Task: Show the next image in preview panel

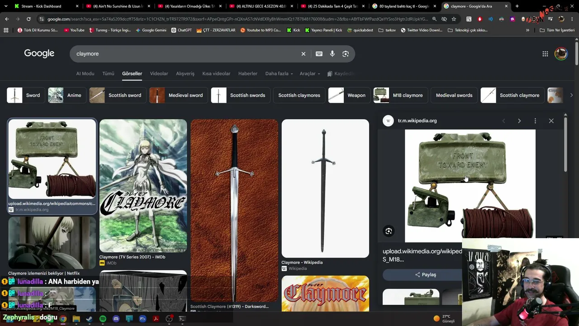Action: [519, 121]
